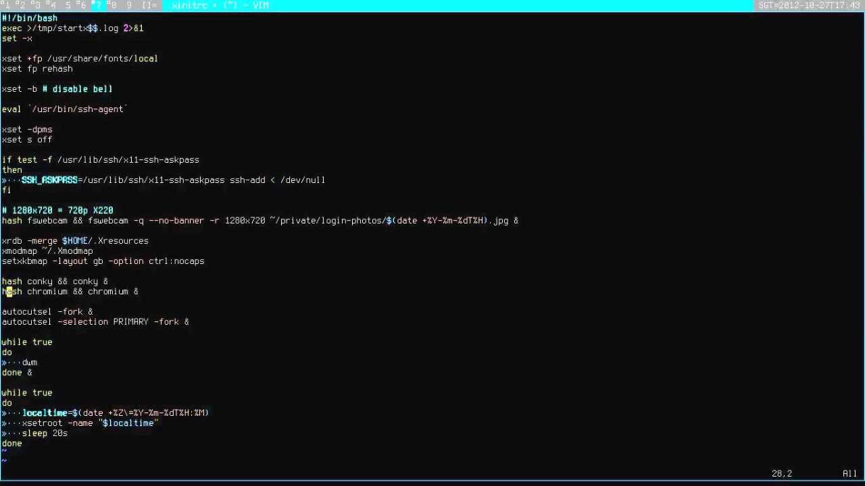Screen dimensions: 865x486
Task: Switch to dwm tag 5
Action: (x=68, y=5)
